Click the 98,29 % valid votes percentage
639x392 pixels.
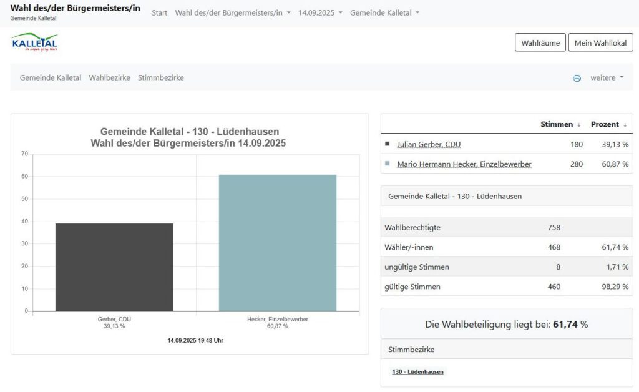click(615, 287)
